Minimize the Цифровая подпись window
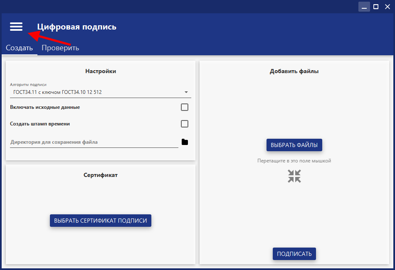This screenshot has height=270, width=395. (x=364, y=7)
